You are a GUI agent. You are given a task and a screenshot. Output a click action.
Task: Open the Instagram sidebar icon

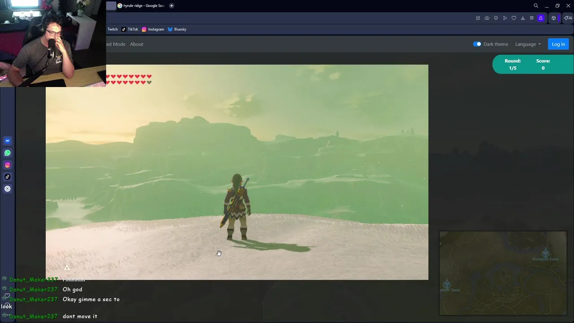[7, 165]
